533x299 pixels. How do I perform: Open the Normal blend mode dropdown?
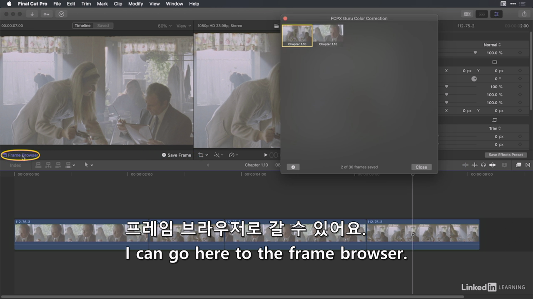pyautogui.click(x=492, y=45)
